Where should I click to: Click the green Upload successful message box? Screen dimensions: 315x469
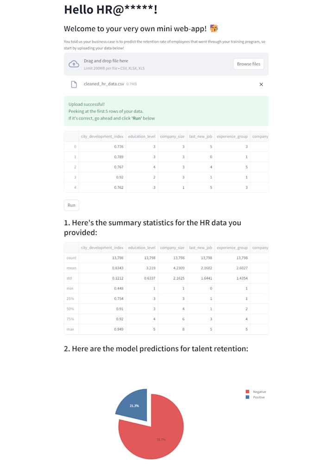(x=166, y=111)
